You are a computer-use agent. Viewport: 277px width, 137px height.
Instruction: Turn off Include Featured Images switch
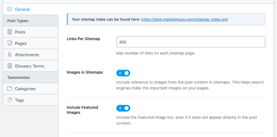click(x=123, y=108)
